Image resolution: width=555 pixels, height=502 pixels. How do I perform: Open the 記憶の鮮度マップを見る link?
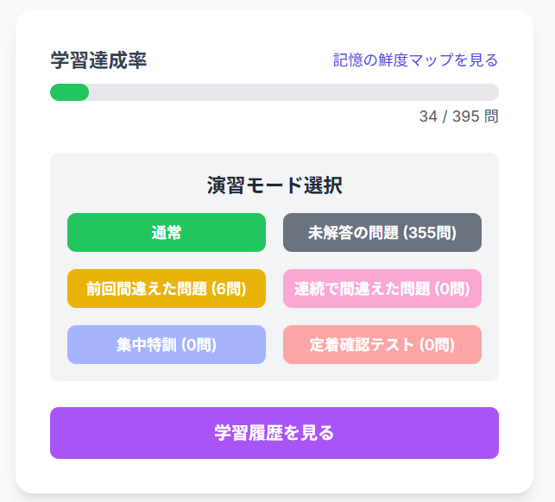click(x=415, y=60)
